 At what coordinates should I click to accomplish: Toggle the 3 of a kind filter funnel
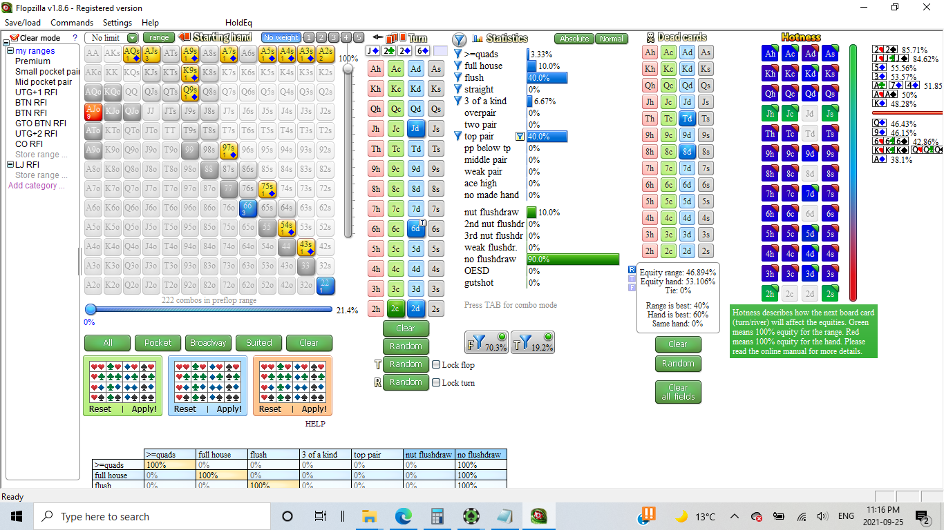(x=457, y=101)
